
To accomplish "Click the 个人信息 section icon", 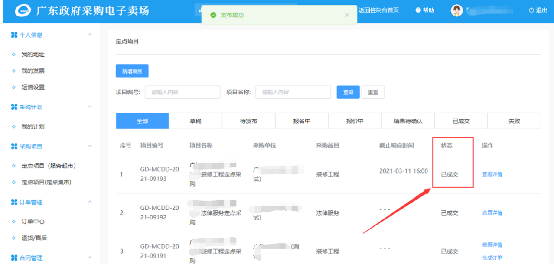I will click(14, 35).
